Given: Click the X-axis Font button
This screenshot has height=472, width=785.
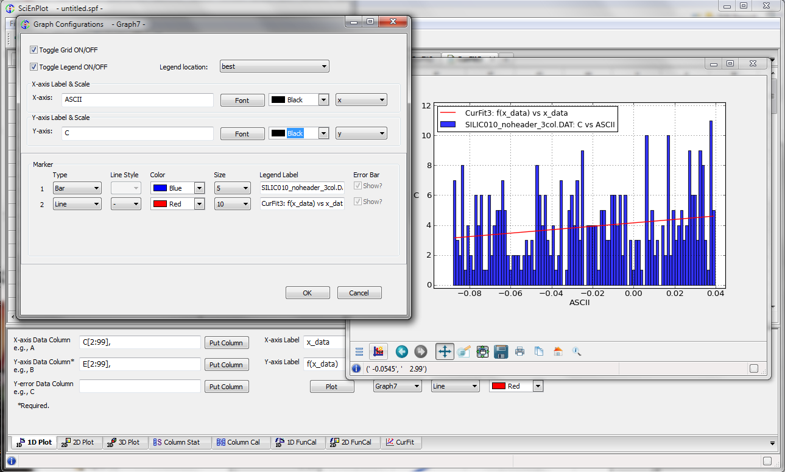Looking at the screenshot, I should pos(242,100).
